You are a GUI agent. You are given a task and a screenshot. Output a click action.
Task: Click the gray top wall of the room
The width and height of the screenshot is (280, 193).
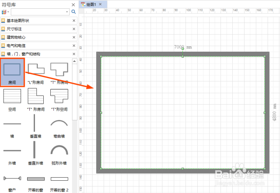click(183, 54)
